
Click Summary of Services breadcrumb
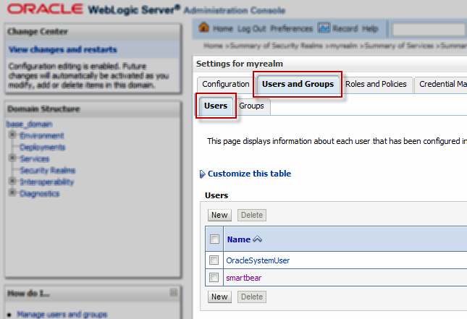click(399, 46)
